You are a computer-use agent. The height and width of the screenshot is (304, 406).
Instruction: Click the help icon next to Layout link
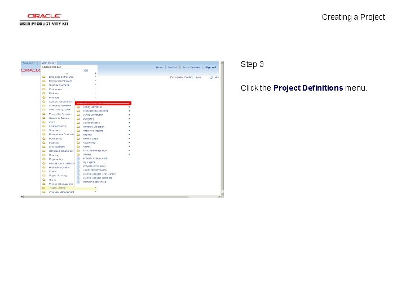[211, 77]
